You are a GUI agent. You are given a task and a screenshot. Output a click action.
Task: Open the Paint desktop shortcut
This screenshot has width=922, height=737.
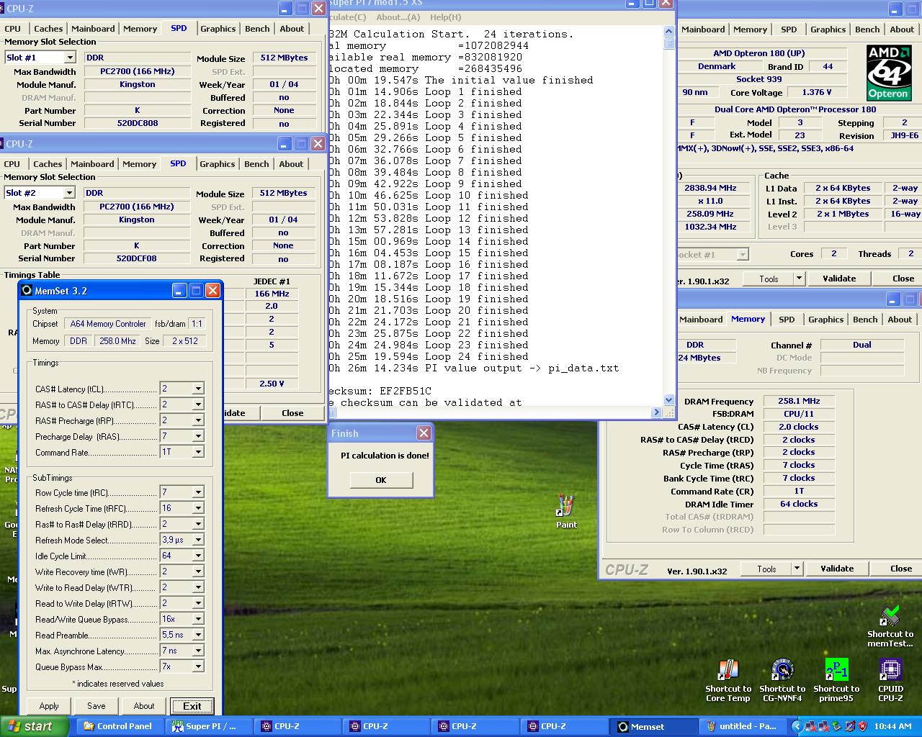pos(566,511)
